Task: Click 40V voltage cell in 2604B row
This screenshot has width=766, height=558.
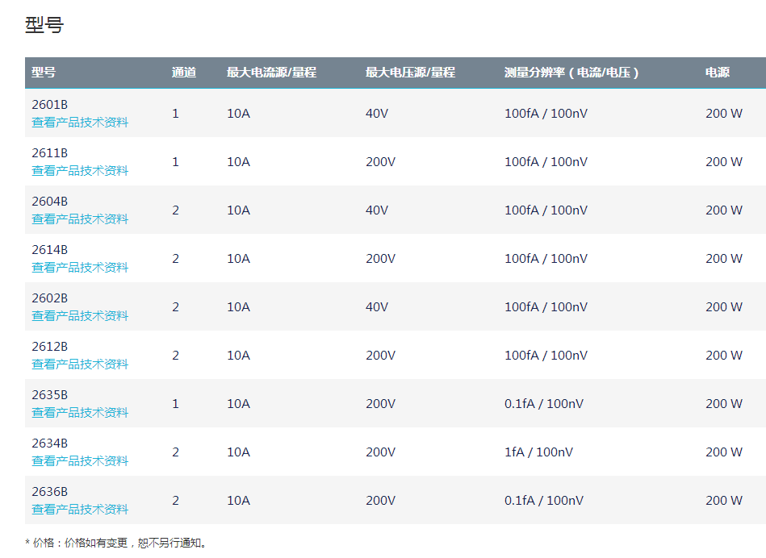Action: (x=377, y=210)
